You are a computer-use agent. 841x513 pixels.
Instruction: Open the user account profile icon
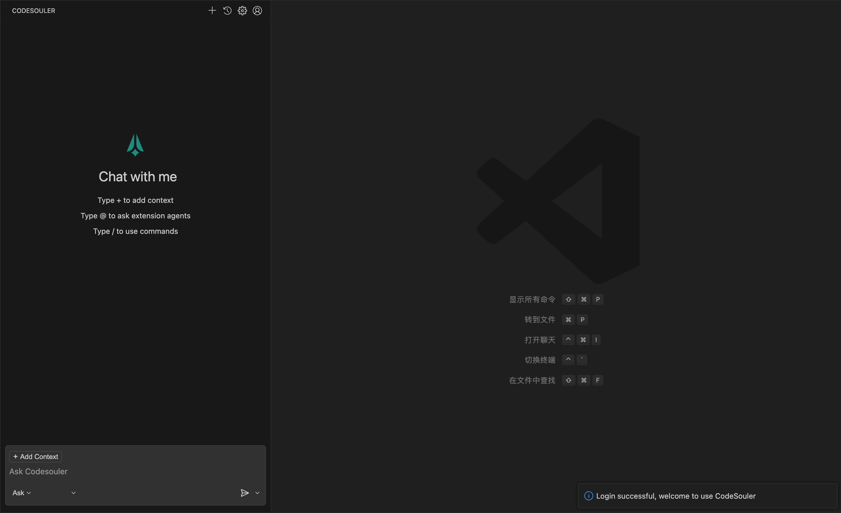coord(257,11)
